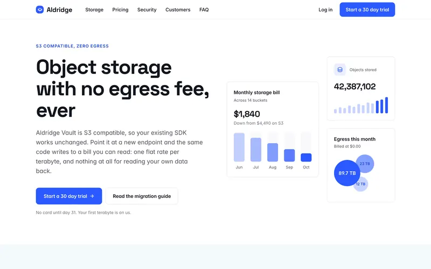Click the 42,387,102 objects count
This screenshot has width=431, height=269.
[x=354, y=87]
